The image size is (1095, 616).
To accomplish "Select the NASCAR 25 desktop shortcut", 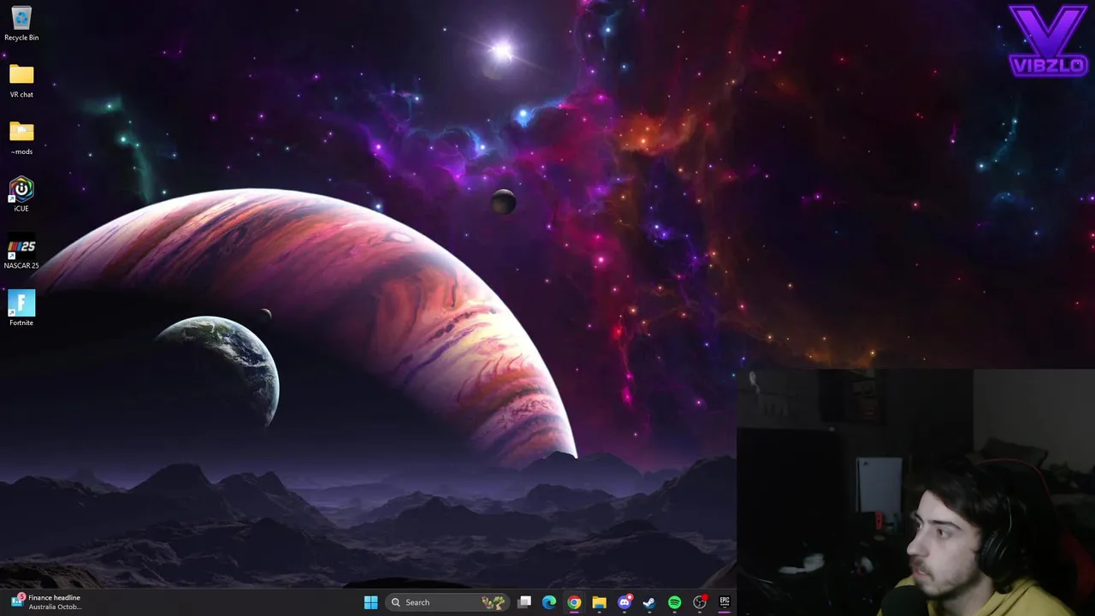I will pos(21,252).
